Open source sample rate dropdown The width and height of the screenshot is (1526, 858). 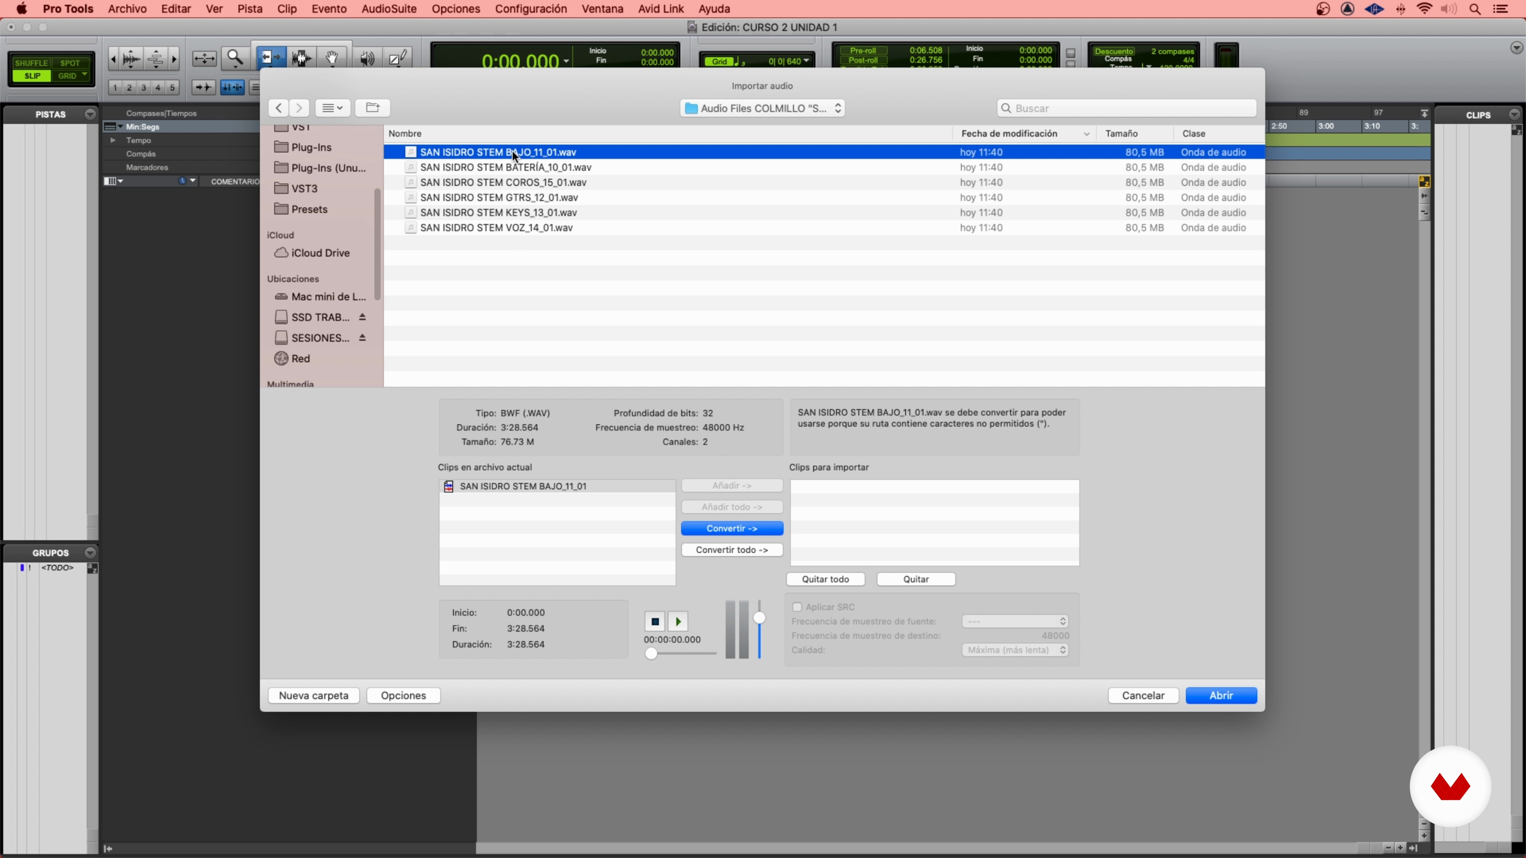point(1015,621)
